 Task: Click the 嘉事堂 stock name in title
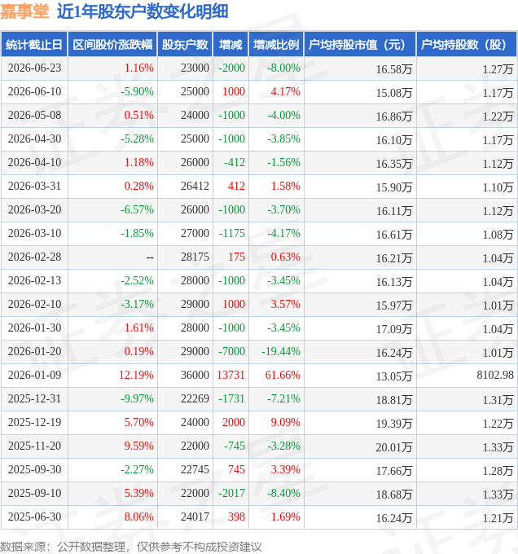pos(24,11)
